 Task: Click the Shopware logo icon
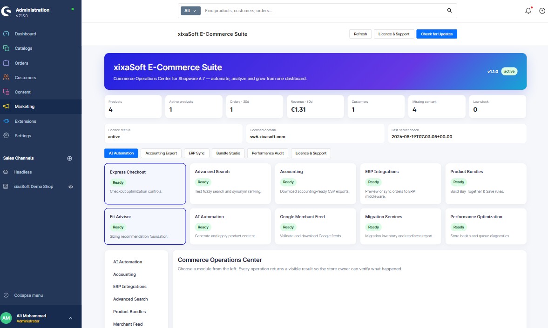pos(6,11)
